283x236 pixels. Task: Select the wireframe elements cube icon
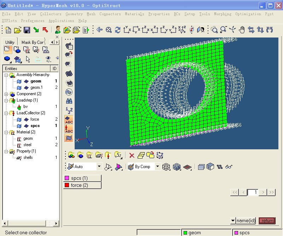166,167
